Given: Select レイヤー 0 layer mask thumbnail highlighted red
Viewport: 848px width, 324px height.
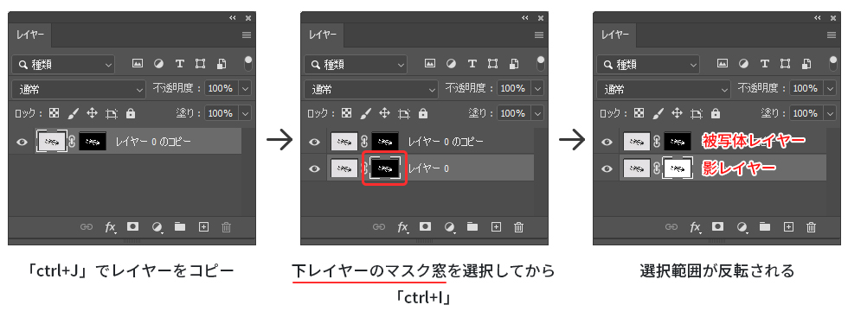Looking at the screenshot, I should pyautogui.click(x=384, y=168).
